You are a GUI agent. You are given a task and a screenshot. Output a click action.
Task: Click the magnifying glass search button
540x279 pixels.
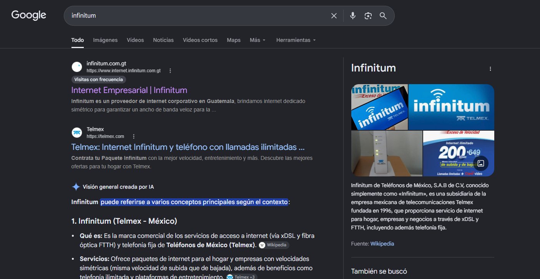coord(383,16)
